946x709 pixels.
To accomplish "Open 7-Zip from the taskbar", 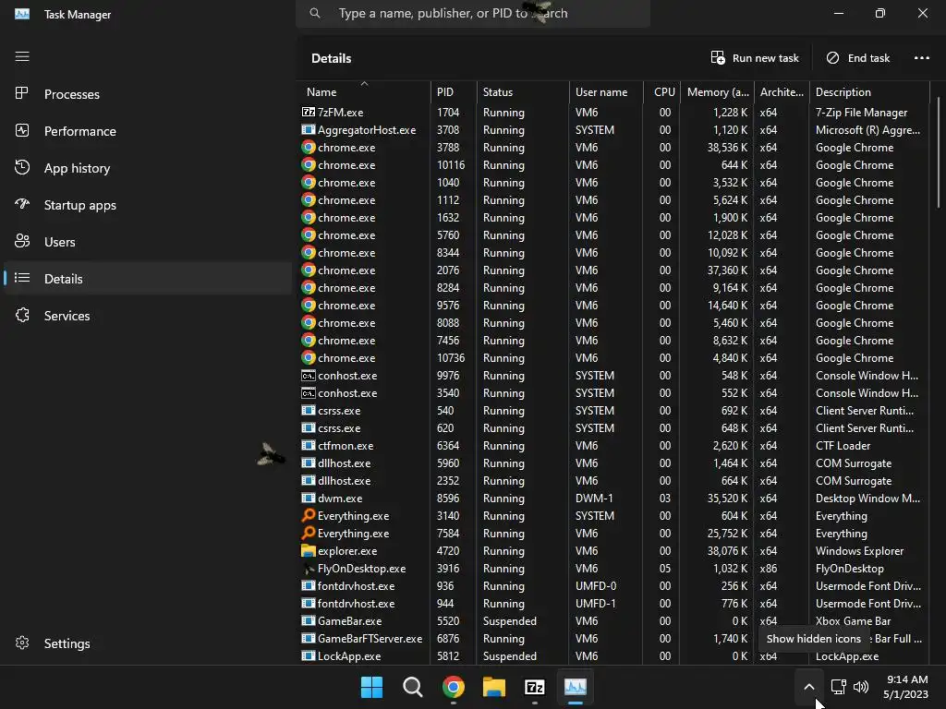I will pyautogui.click(x=535, y=687).
